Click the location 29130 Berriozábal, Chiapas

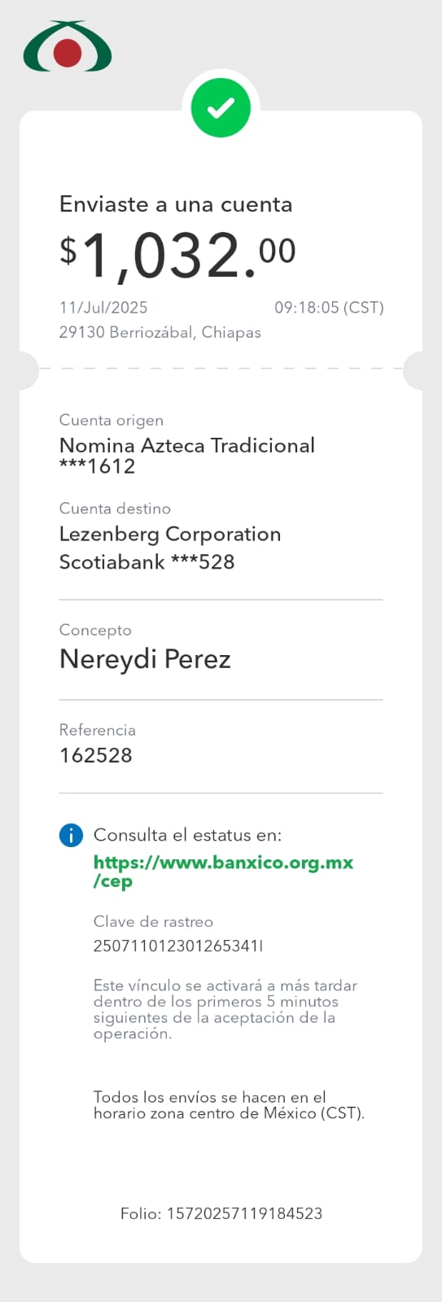click(160, 332)
